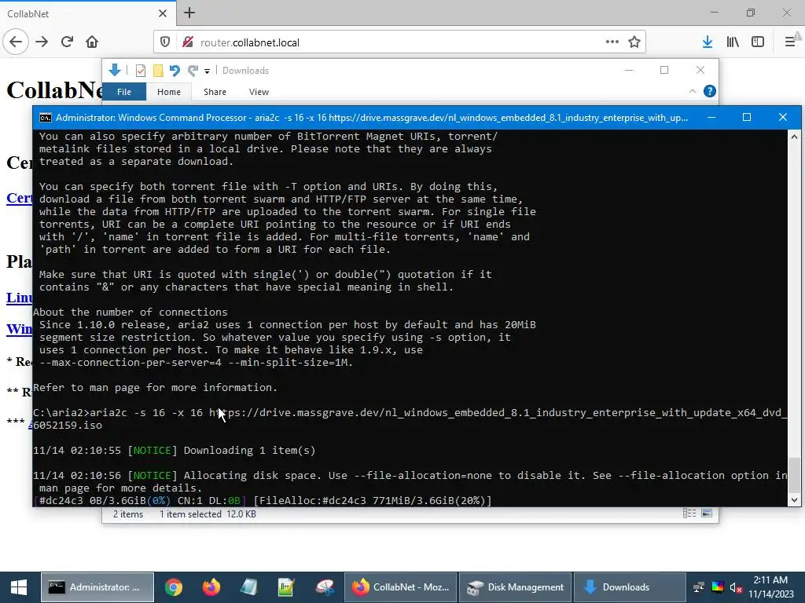Click the tracking protection shield icon
Screen dimensions: 805x603
pyautogui.click(x=165, y=42)
